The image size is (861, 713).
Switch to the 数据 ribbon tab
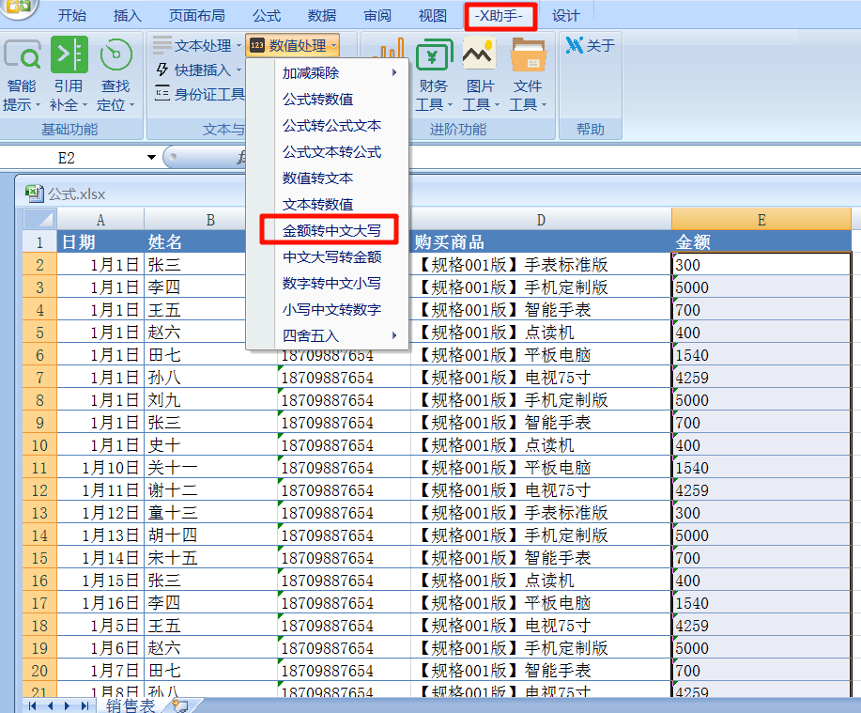tap(322, 15)
